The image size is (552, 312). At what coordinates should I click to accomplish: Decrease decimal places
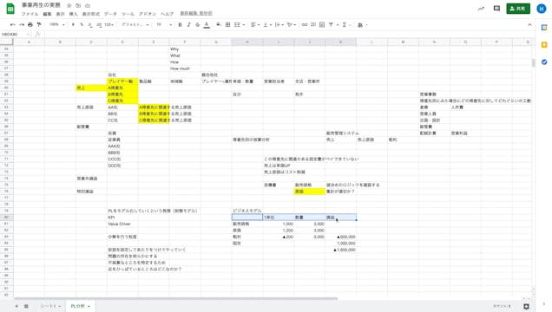(x=90, y=24)
